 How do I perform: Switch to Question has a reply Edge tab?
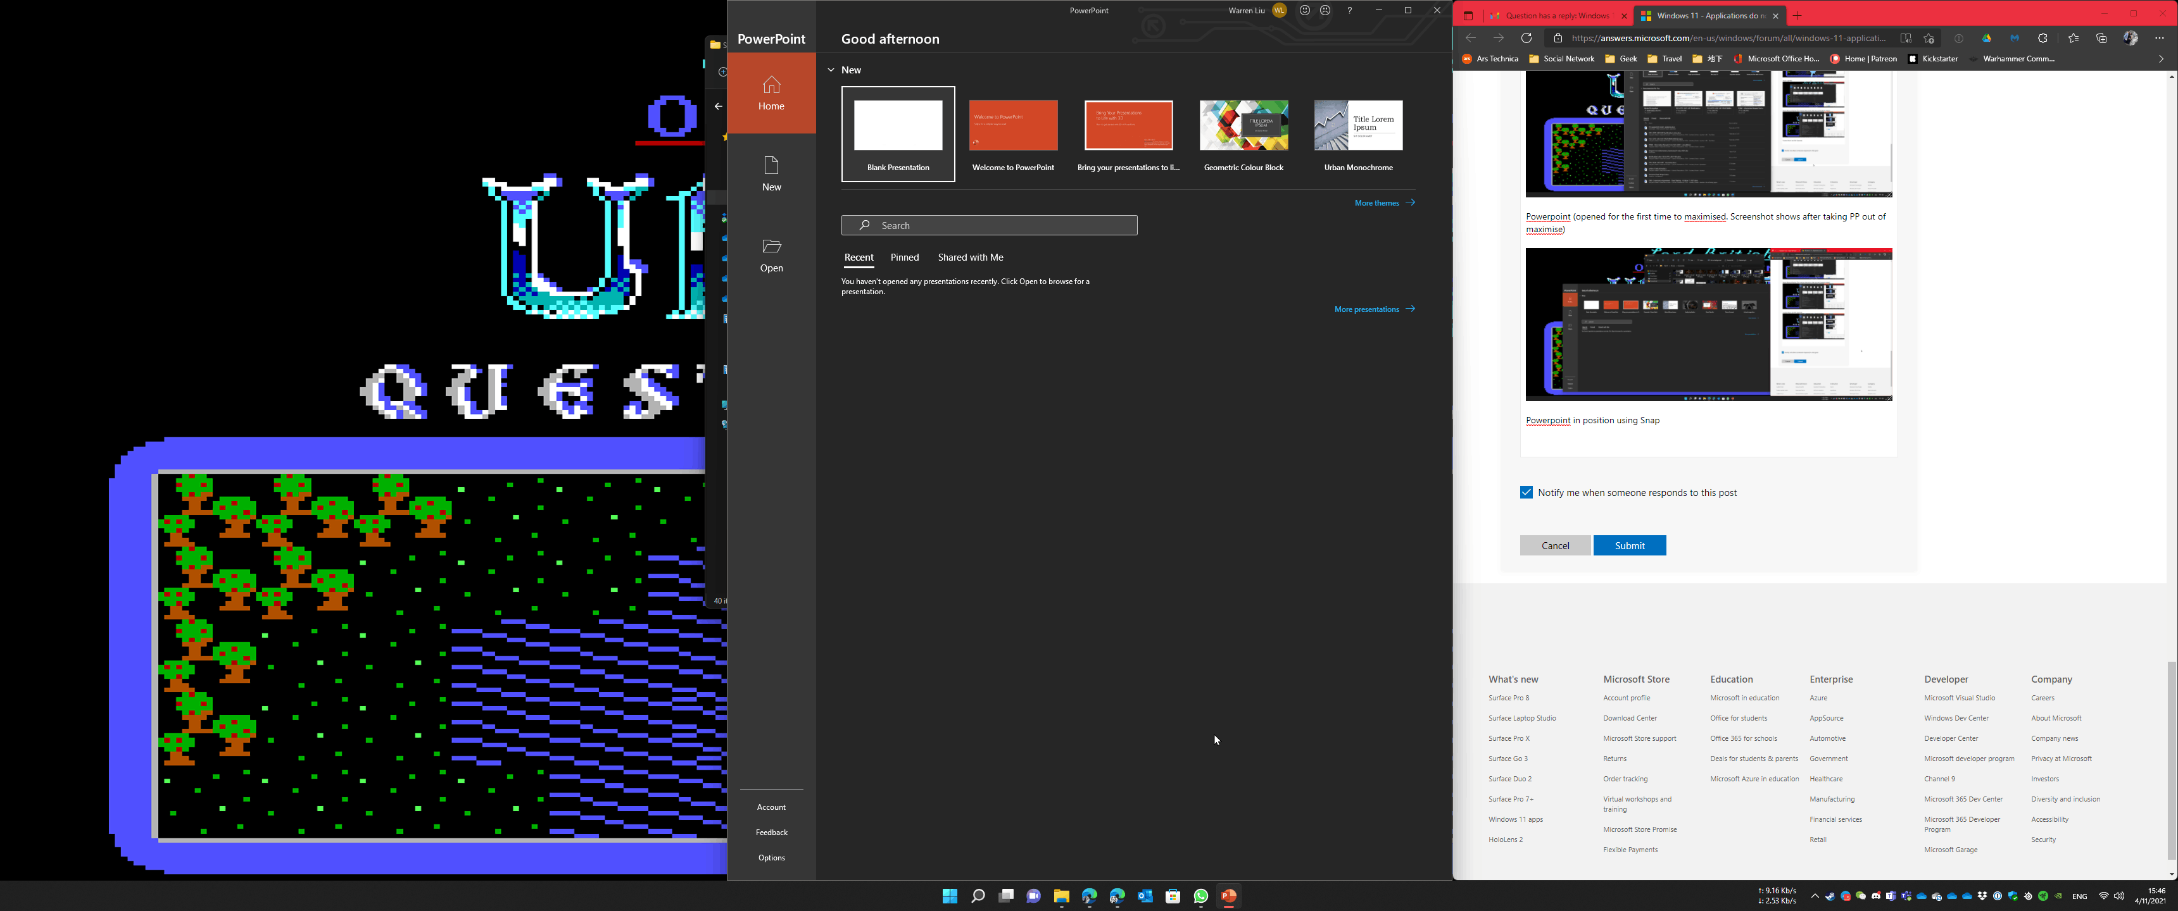pos(1556,16)
